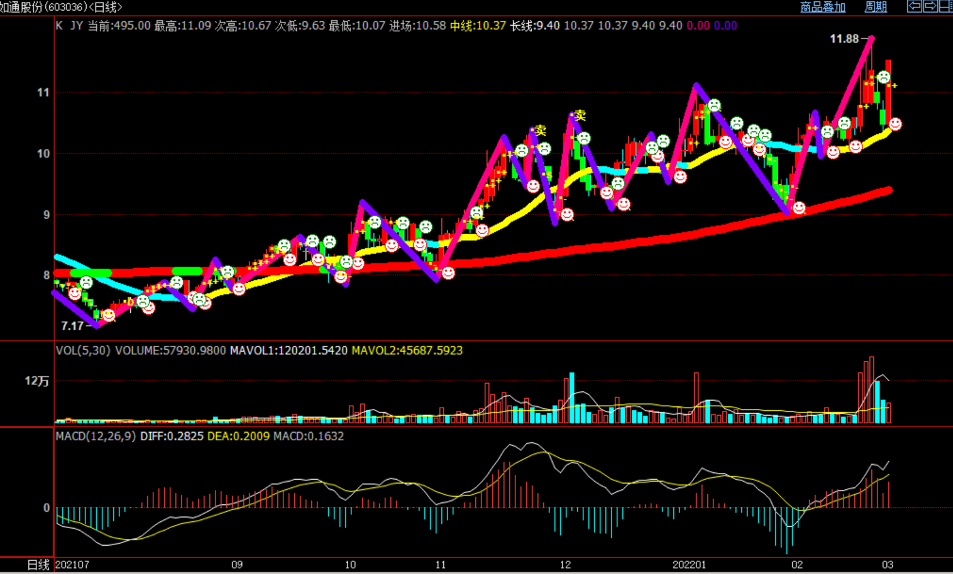Viewport: 953px width, 574px height.
Task: Click the right arrow navigation icon
Action: [x=930, y=6]
